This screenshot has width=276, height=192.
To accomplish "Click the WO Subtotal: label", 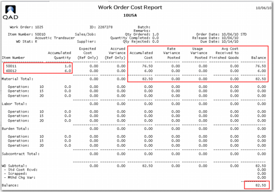I will click(x=14, y=166).
